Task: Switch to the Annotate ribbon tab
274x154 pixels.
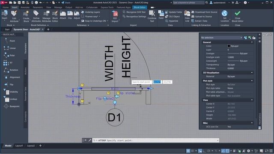Action: click(x=25, y=7)
